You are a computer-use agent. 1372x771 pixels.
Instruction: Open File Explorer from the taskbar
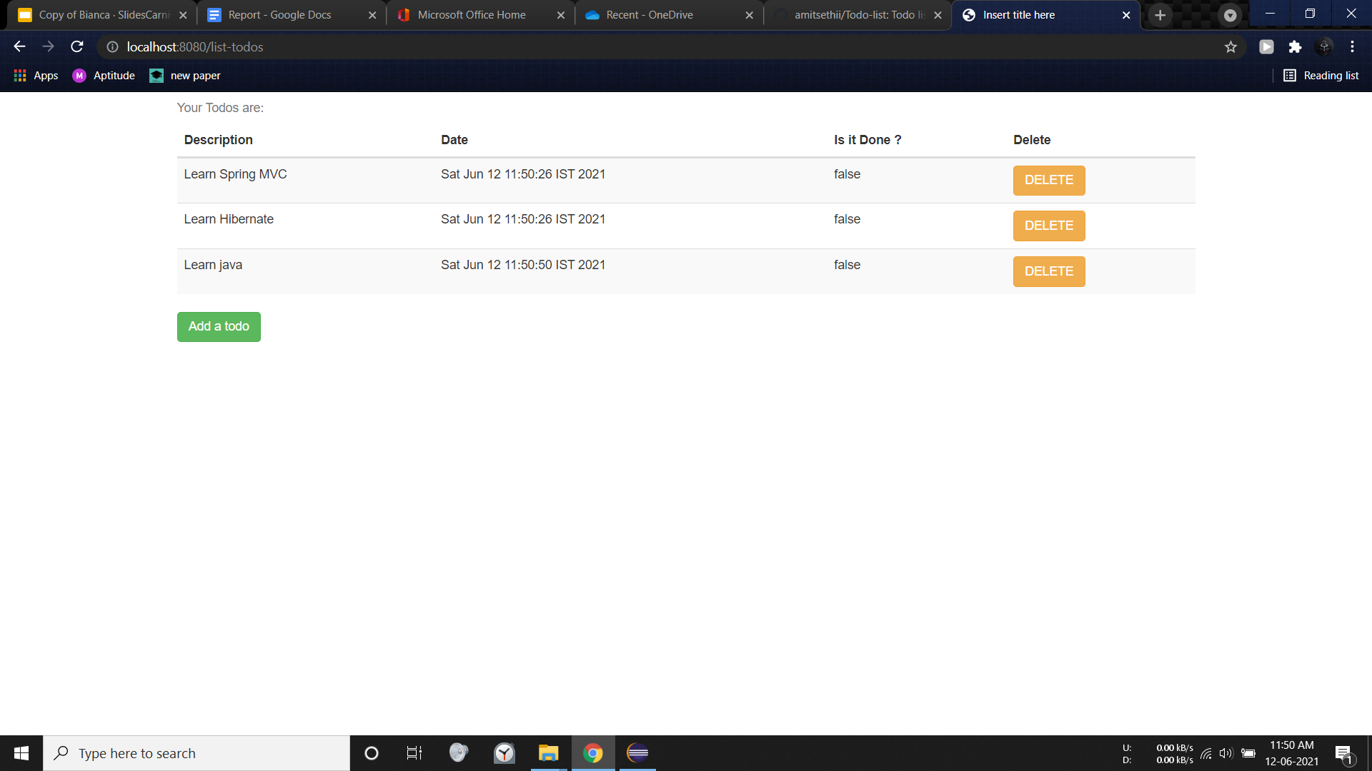point(548,753)
